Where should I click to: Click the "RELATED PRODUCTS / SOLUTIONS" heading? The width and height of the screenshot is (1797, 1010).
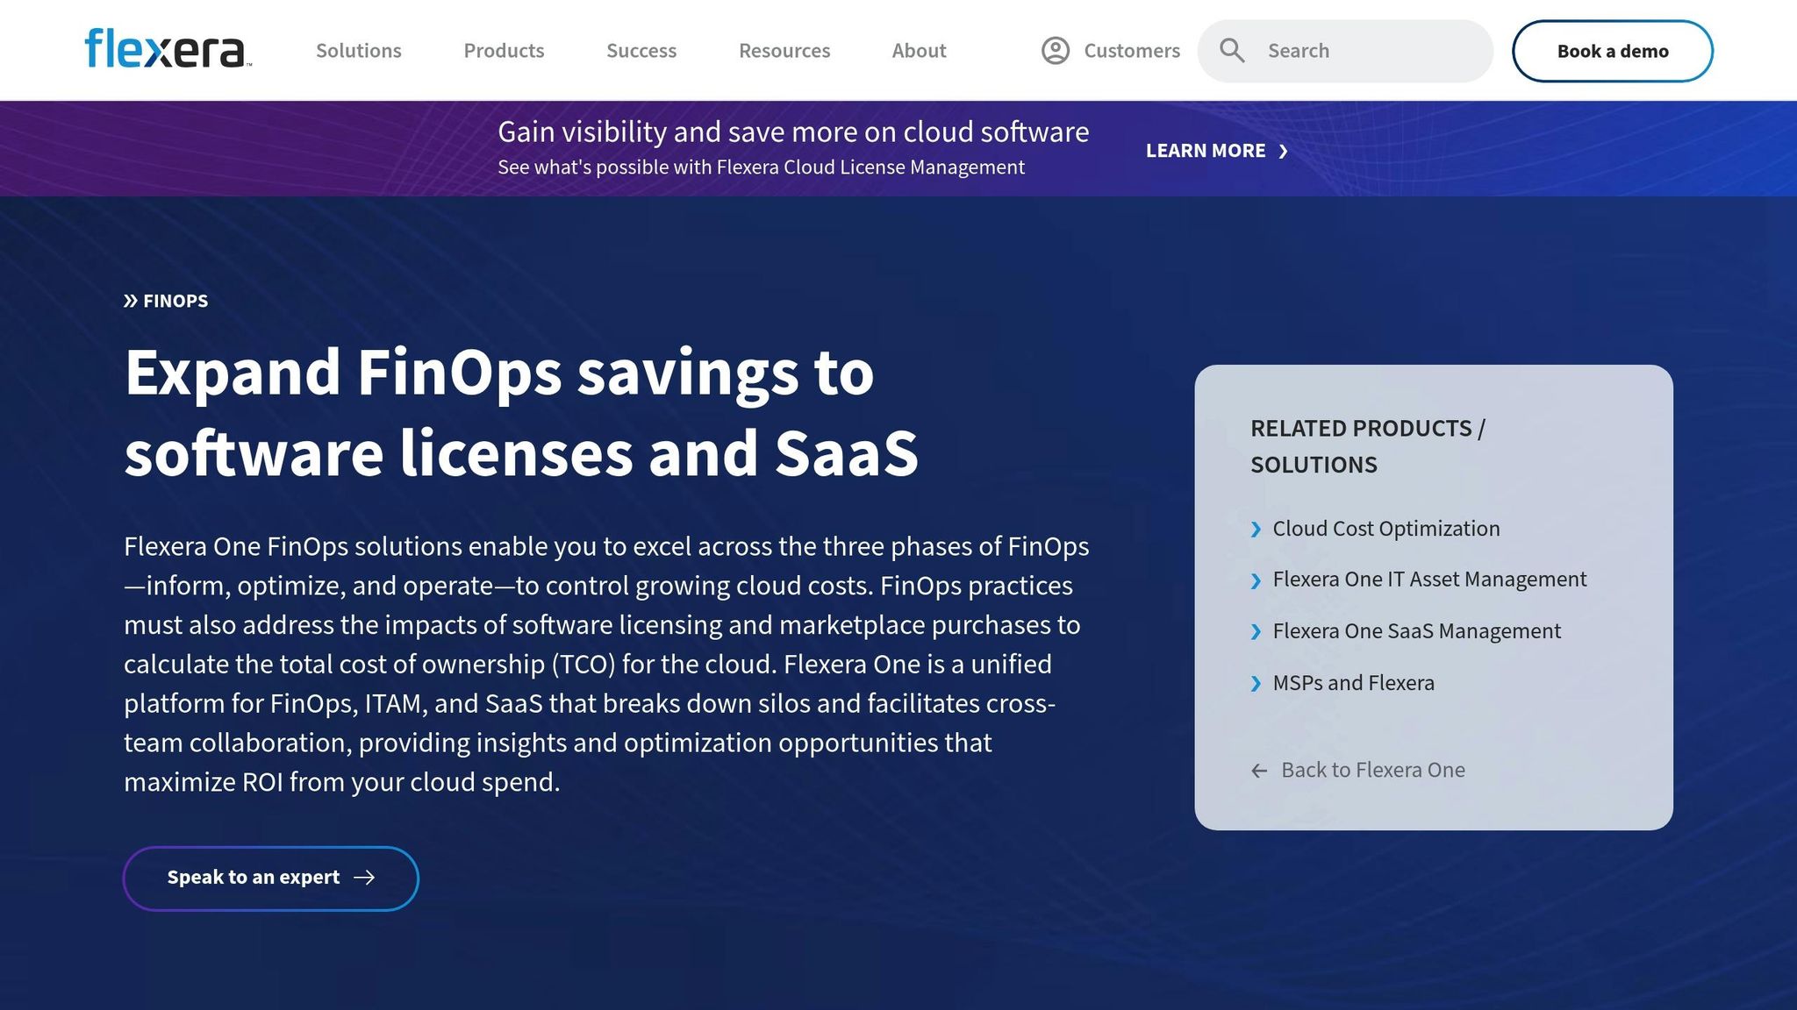1367,446
